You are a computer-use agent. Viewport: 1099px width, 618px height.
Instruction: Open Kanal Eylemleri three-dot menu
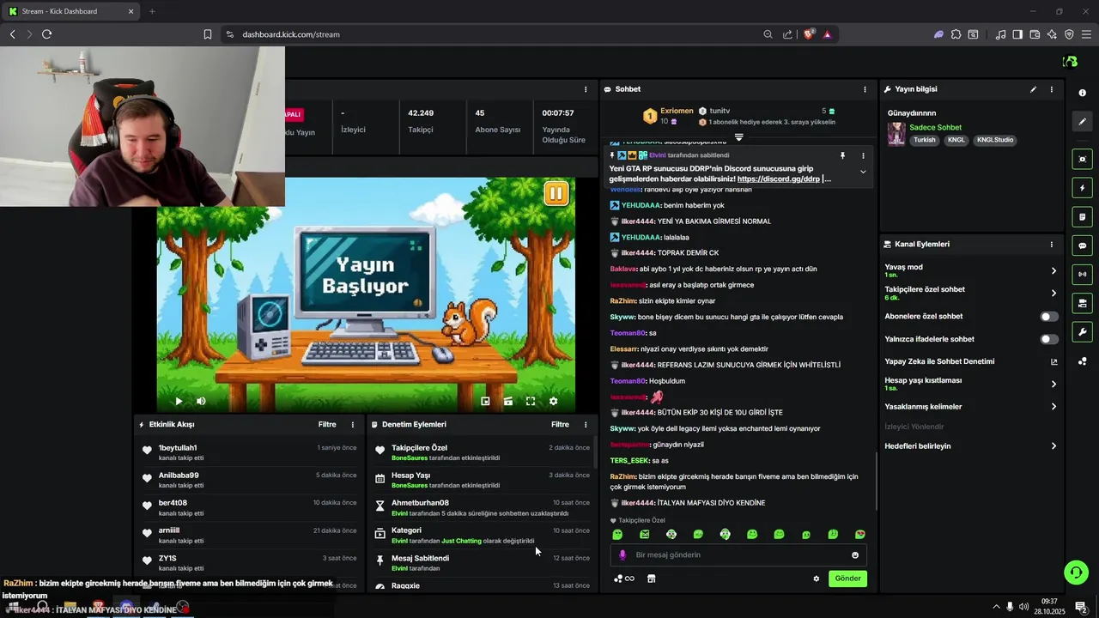click(1052, 245)
